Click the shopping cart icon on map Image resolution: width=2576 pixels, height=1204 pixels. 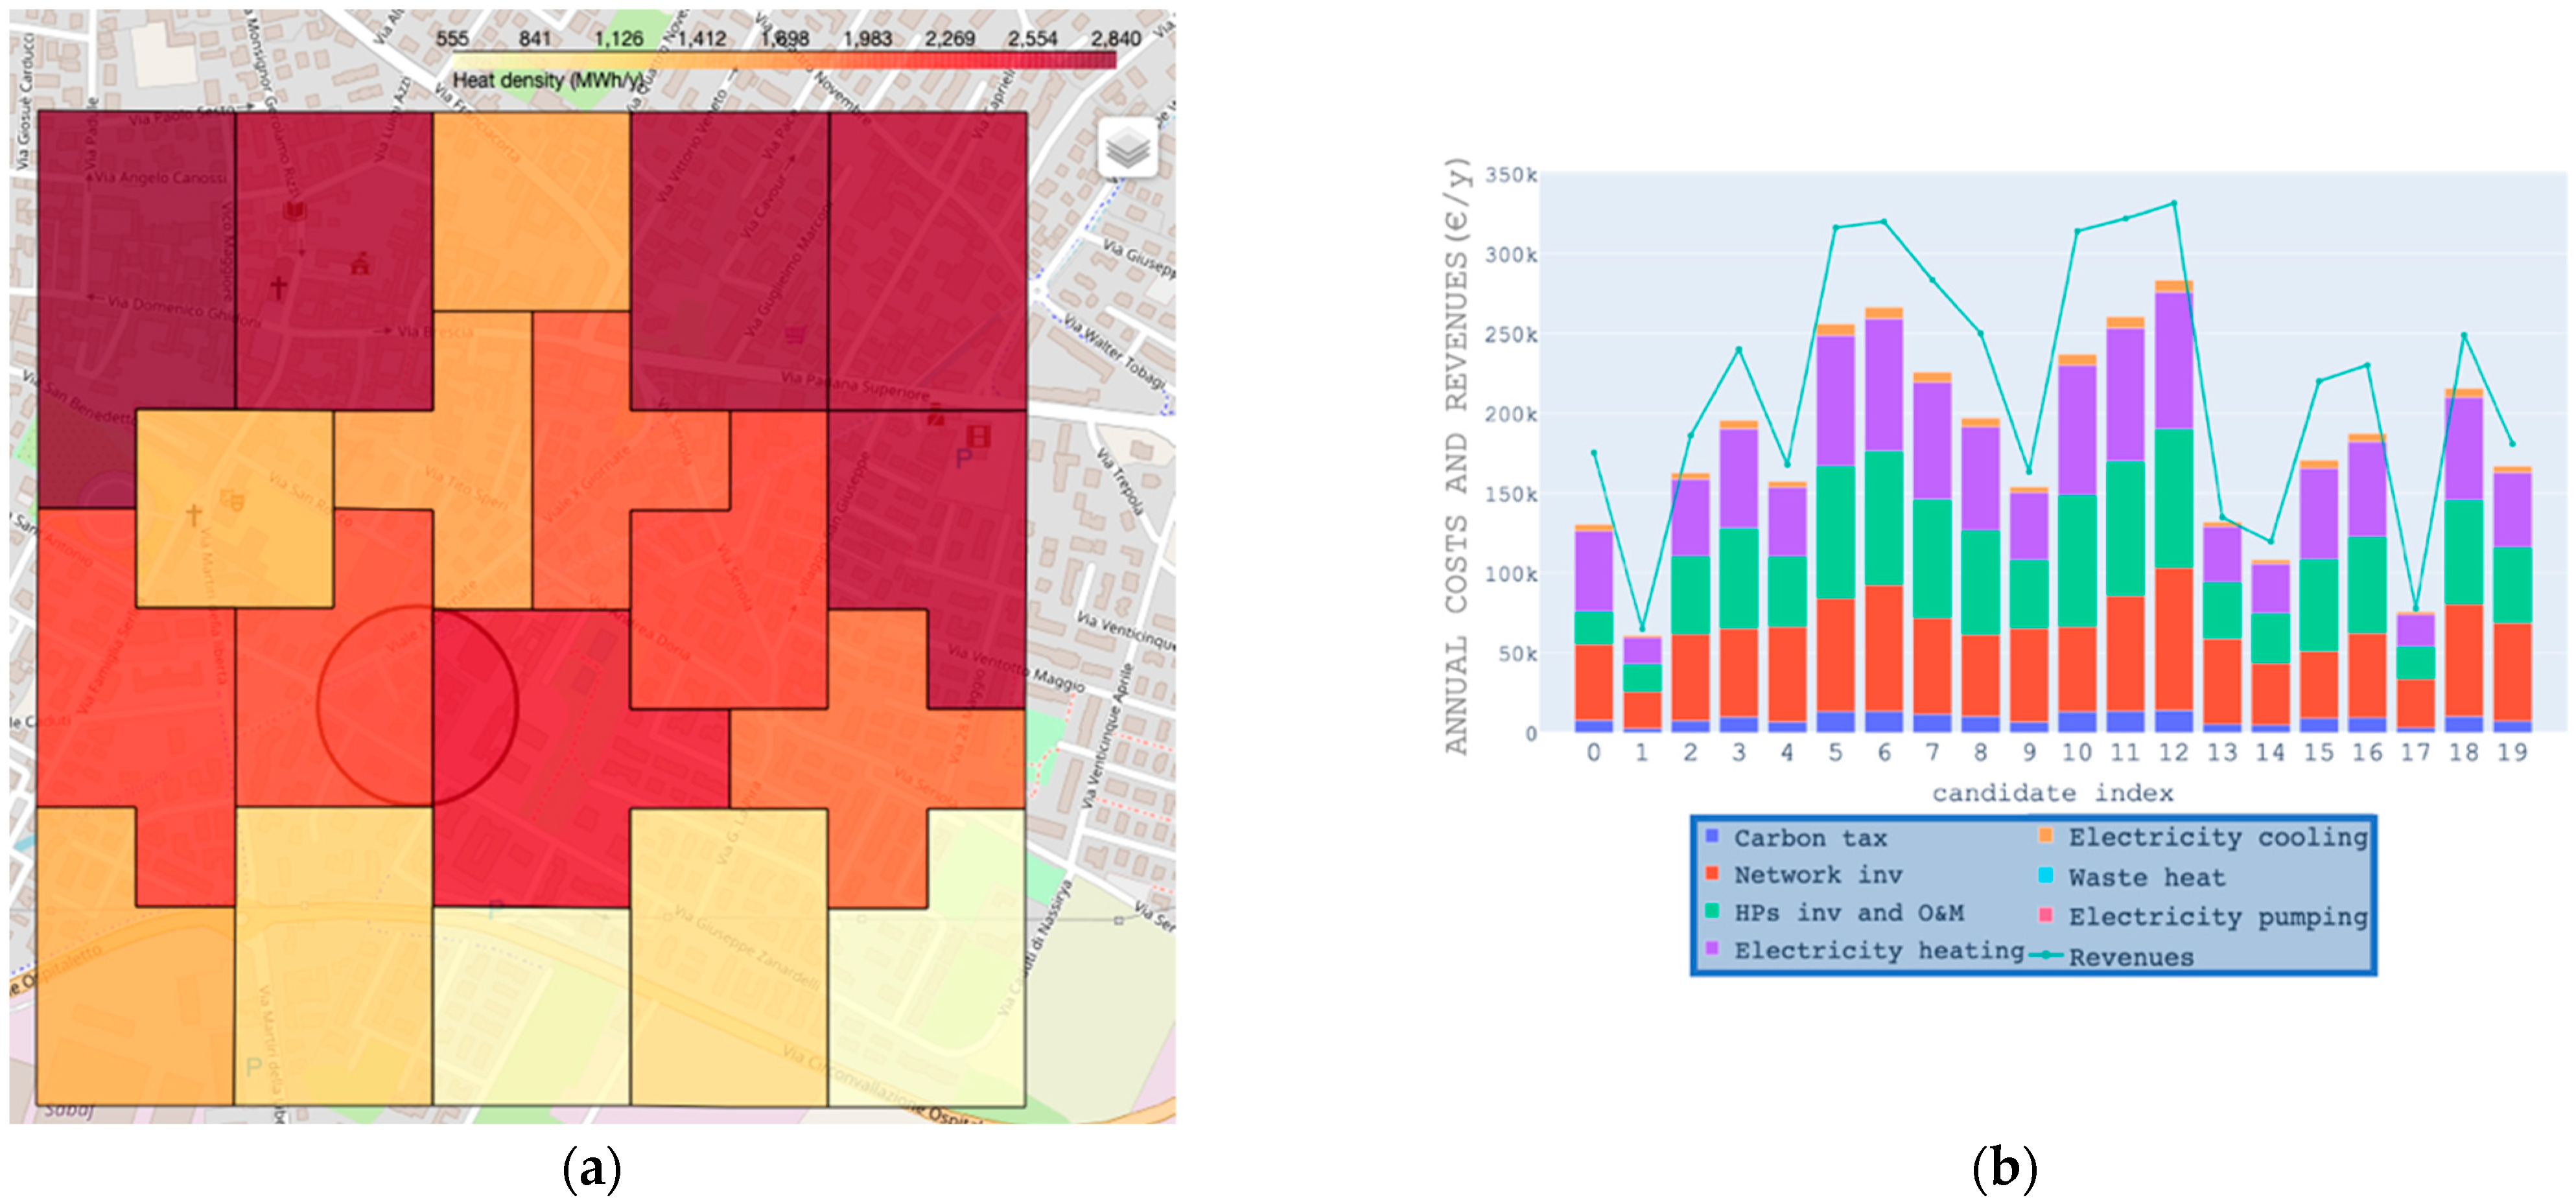click(x=795, y=335)
